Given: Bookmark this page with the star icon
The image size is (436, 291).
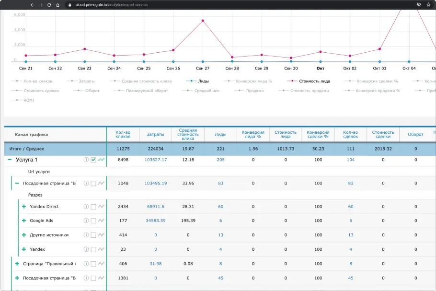Looking at the screenshot, I should 428,5.
